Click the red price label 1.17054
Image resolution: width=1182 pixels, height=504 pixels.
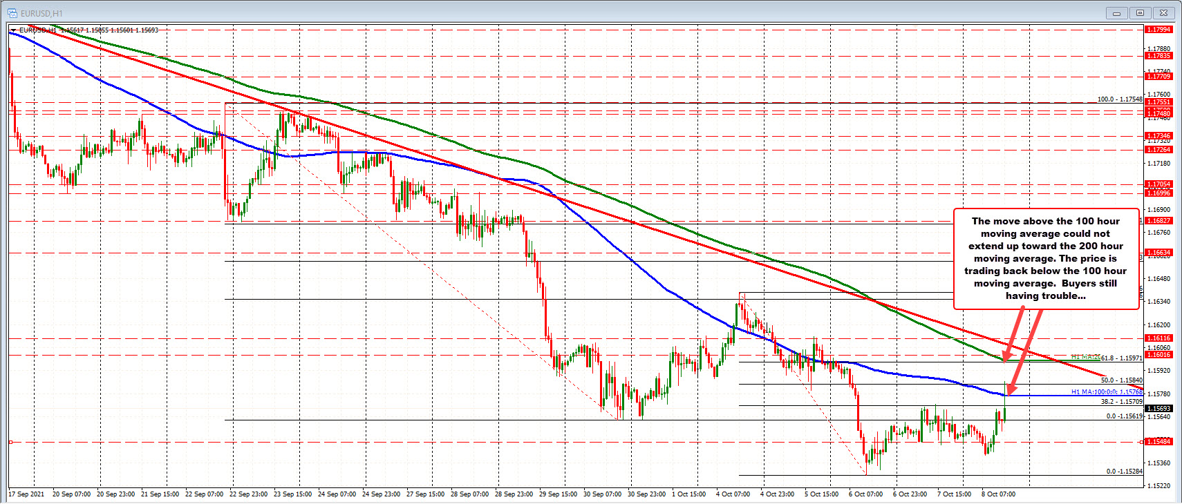(x=1158, y=184)
